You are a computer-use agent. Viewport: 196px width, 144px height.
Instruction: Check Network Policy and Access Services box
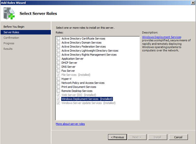(x=58, y=83)
